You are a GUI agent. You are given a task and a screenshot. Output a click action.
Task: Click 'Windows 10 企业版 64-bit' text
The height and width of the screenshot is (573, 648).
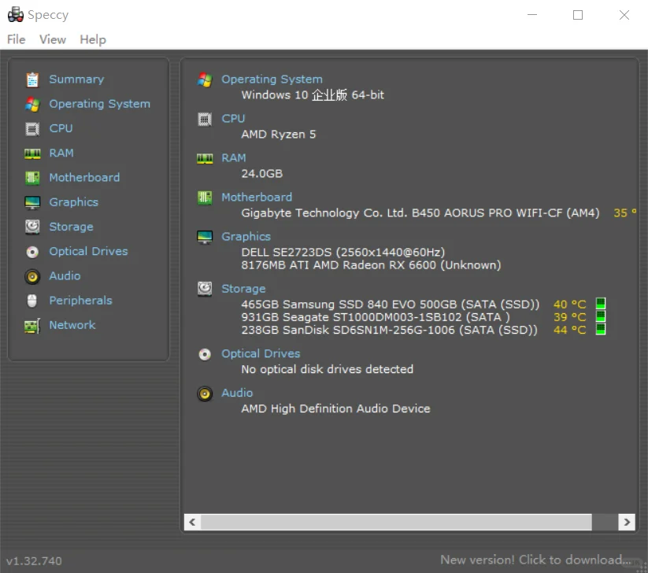click(313, 95)
